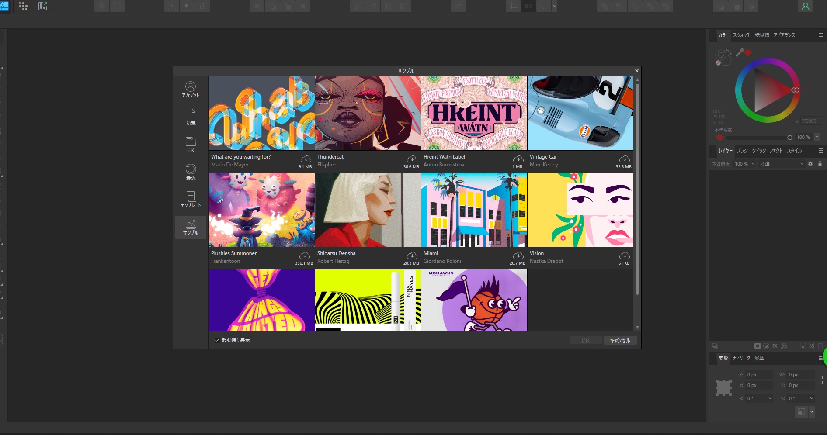Screen dimensions: 827x435
Task: Switch to the スウォッチ (Swatches) tab
Action: point(741,35)
